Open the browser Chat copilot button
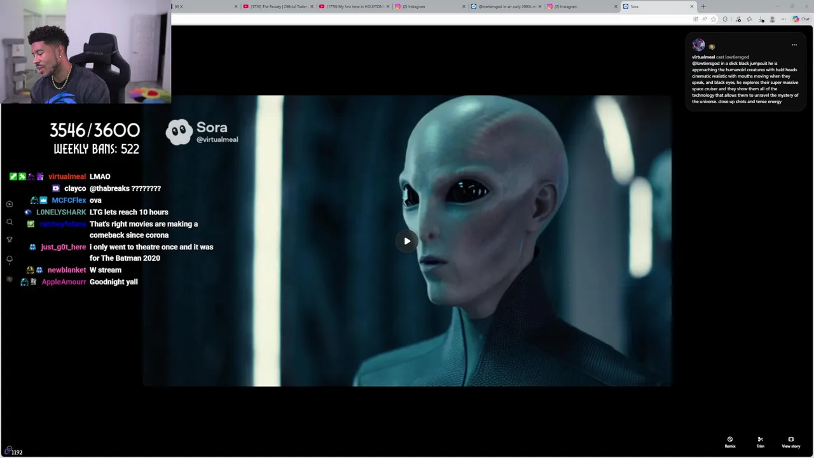The image size is (814, 458). (801, 19)
